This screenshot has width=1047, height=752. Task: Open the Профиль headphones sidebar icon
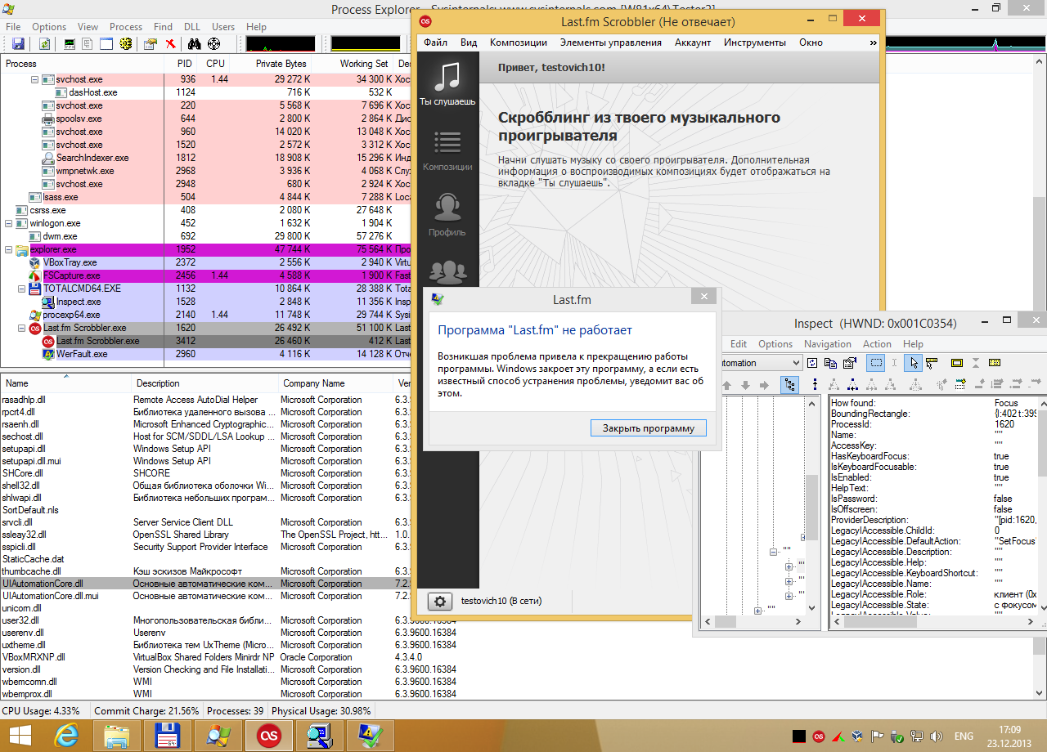pyautogui.click(x=447, y=215)
